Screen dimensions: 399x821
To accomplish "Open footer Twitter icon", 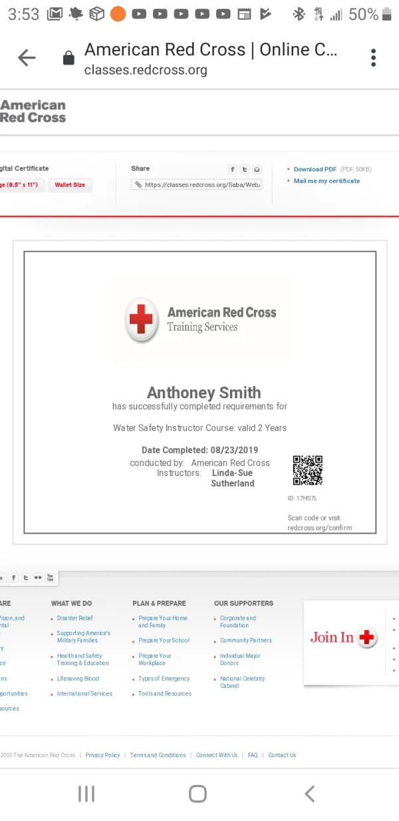I will point(25,578).
